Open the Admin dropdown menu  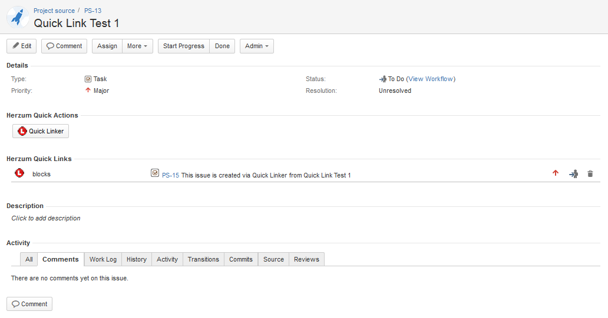(256, 46)
